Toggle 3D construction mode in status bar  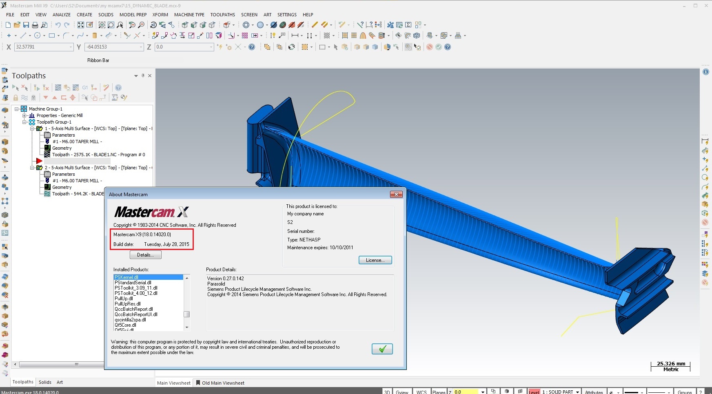click(x=387, y=392)
